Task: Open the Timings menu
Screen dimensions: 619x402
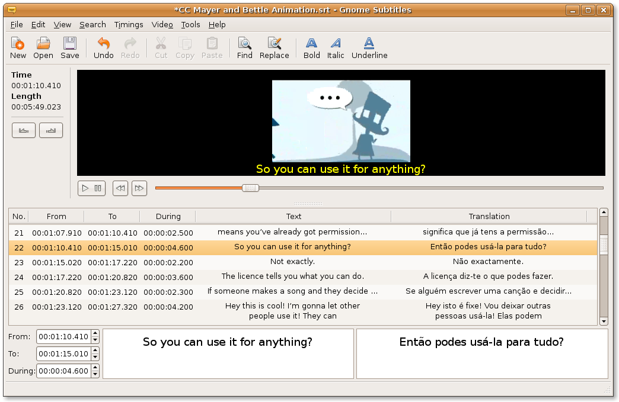Action: 129,24
